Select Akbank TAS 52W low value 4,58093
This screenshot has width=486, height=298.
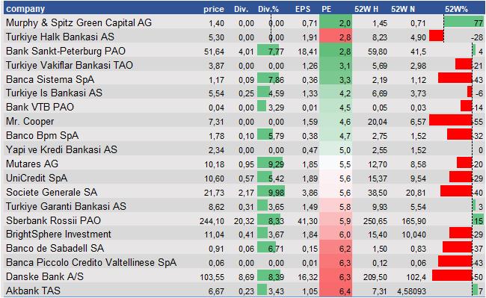[x=412, y=291]
